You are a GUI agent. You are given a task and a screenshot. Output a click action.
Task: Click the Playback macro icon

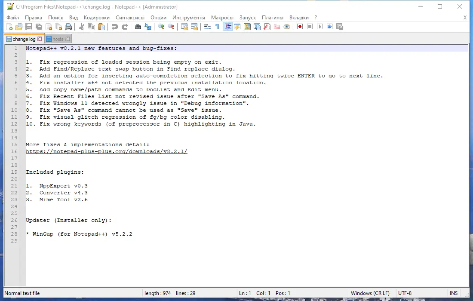tap(320, 27)
